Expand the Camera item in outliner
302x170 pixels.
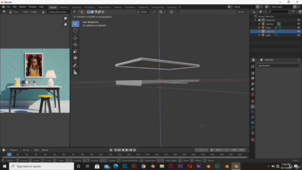pyautogui.click(x=259, y=24)
